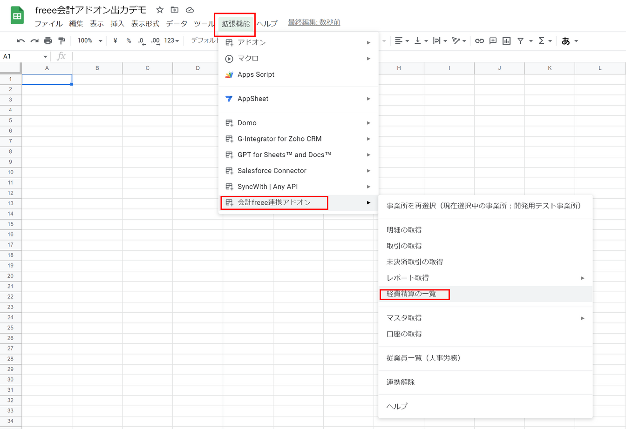Select the paint format roller icon
The image size is (626, 429).
coord(61,41)
